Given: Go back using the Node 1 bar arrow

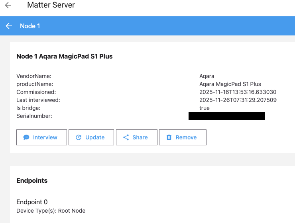Looking at the screenshot, I should pyautogui.click(x=9, y=26).
